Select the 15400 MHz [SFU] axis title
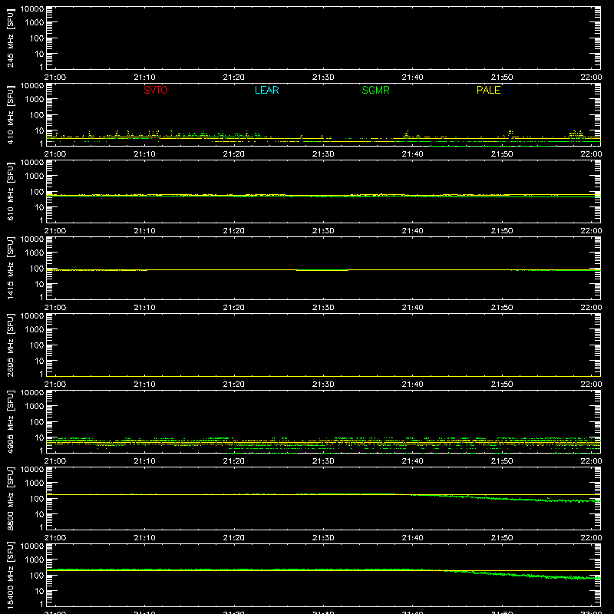Image resolution: width=614 pixels, height=614 pixels. pyautogui.click(x=11, y=575)
